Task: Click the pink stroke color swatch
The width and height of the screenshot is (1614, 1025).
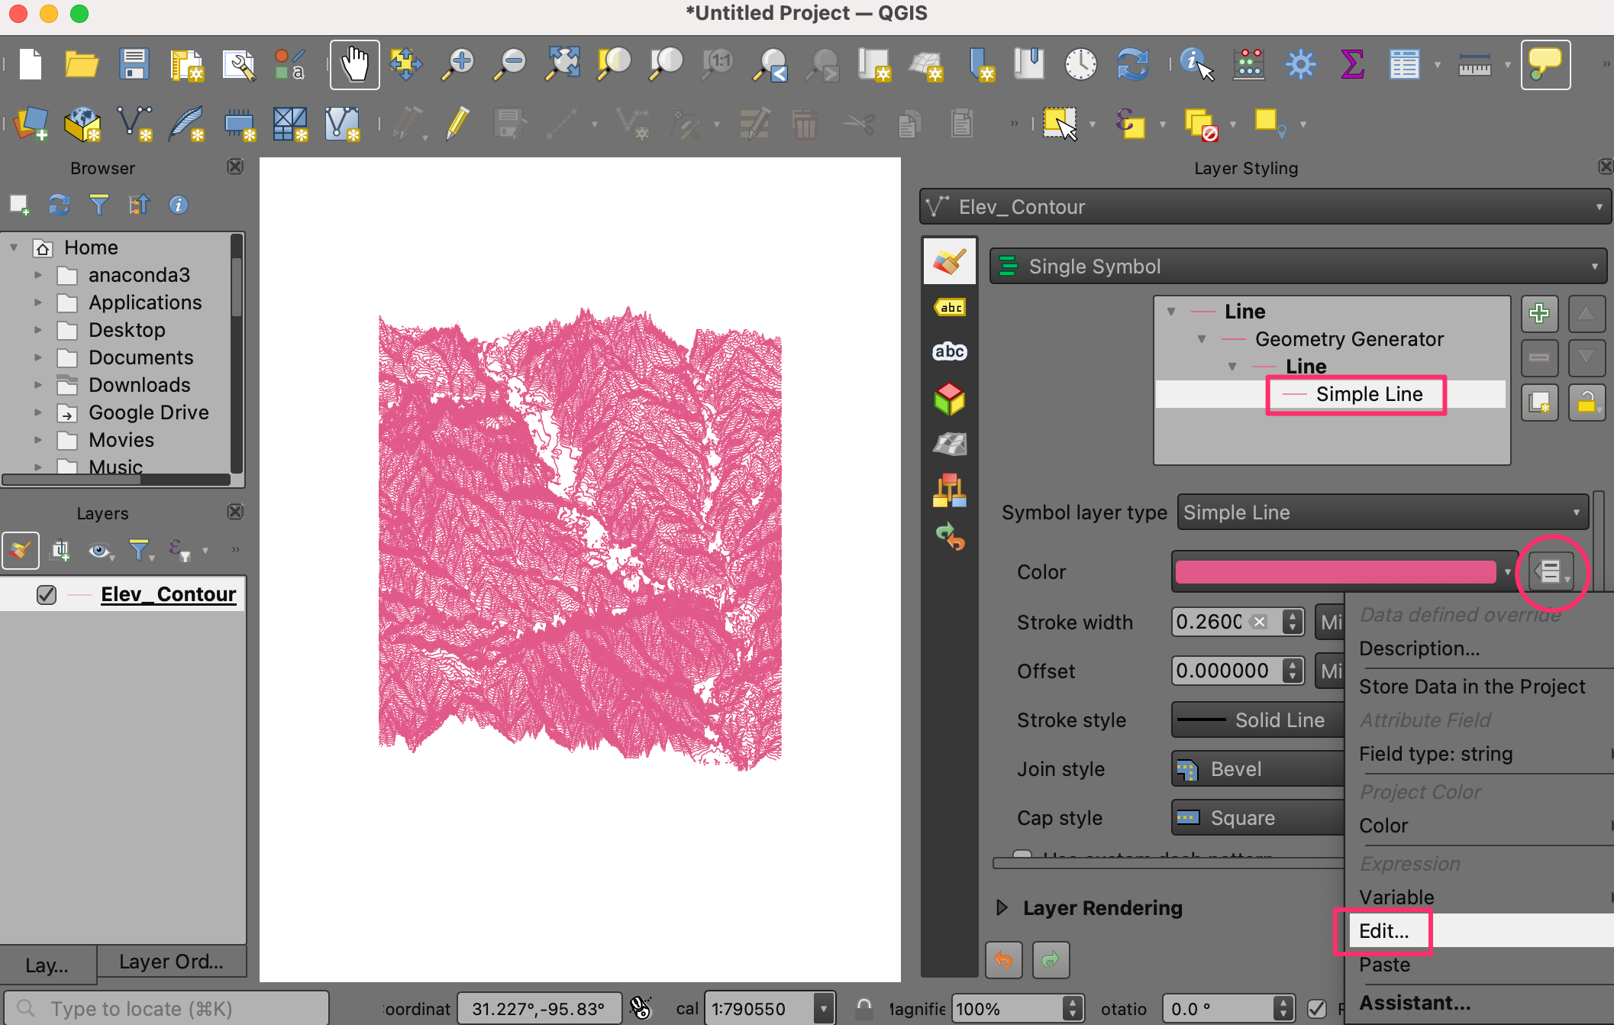Action: [1335, 572]
